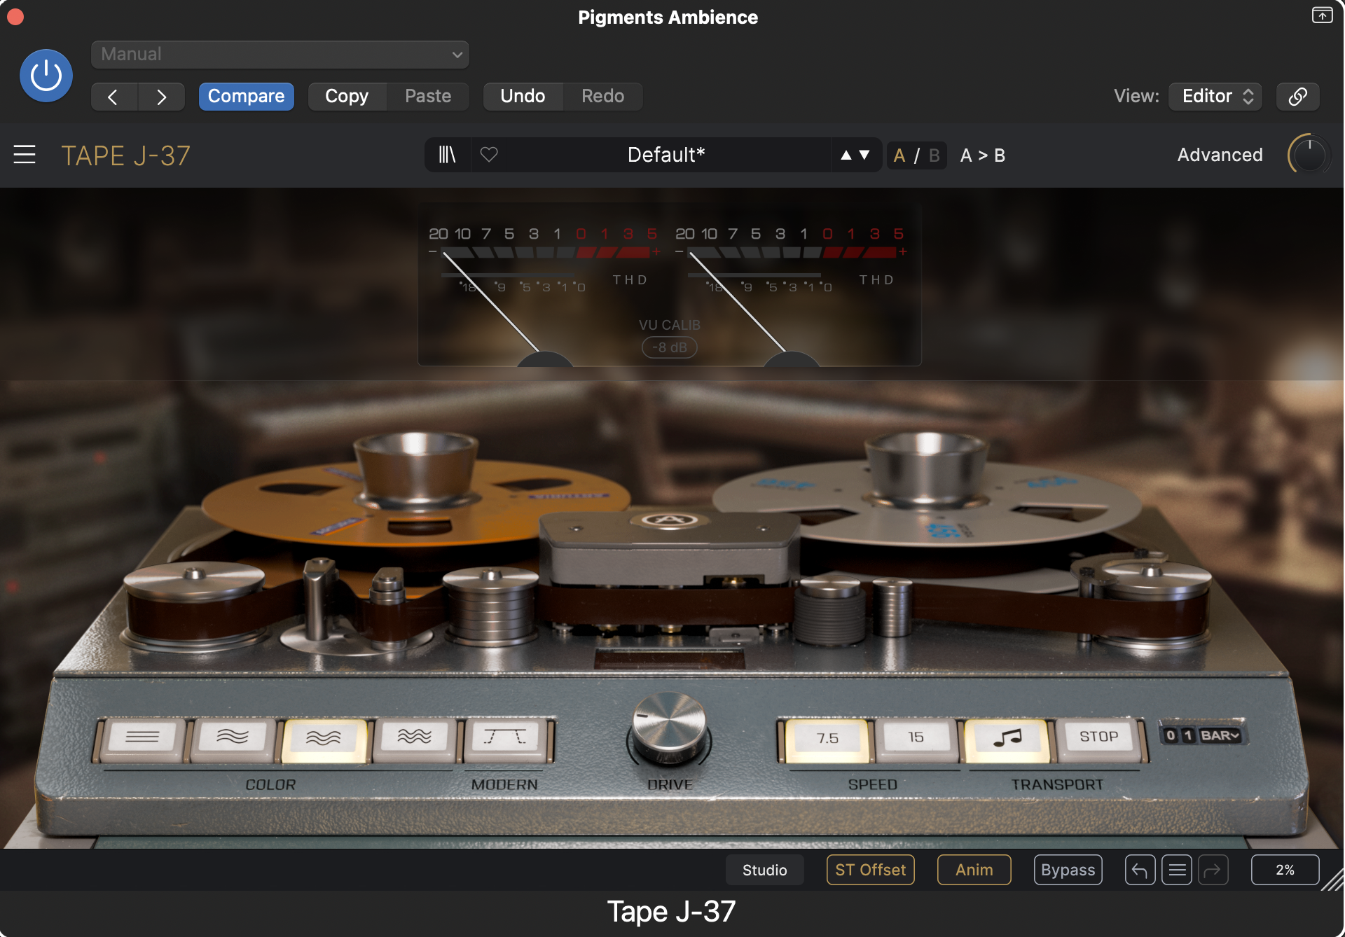Click the DRIVE knob
The image size is (1345, 937).
coord(669,728)
